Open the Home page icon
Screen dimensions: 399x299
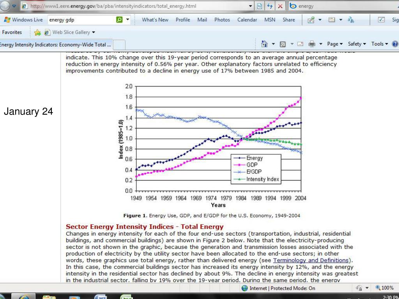pyautogui.click(x=265, y=44)
